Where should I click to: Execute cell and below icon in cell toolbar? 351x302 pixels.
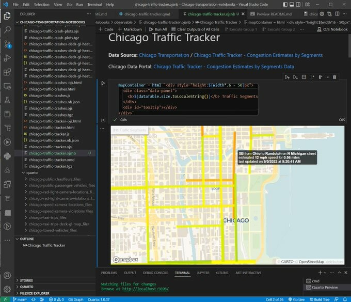295,77
